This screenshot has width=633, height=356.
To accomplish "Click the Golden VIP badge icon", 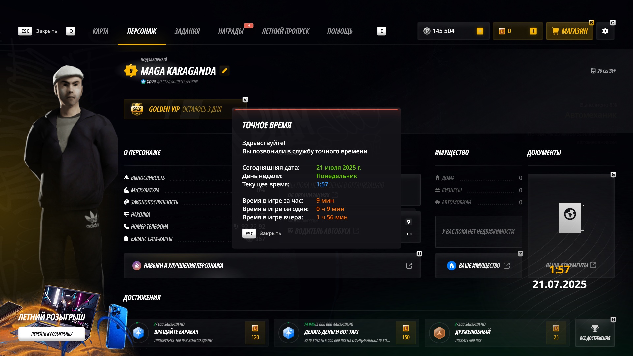I will 137,109.
